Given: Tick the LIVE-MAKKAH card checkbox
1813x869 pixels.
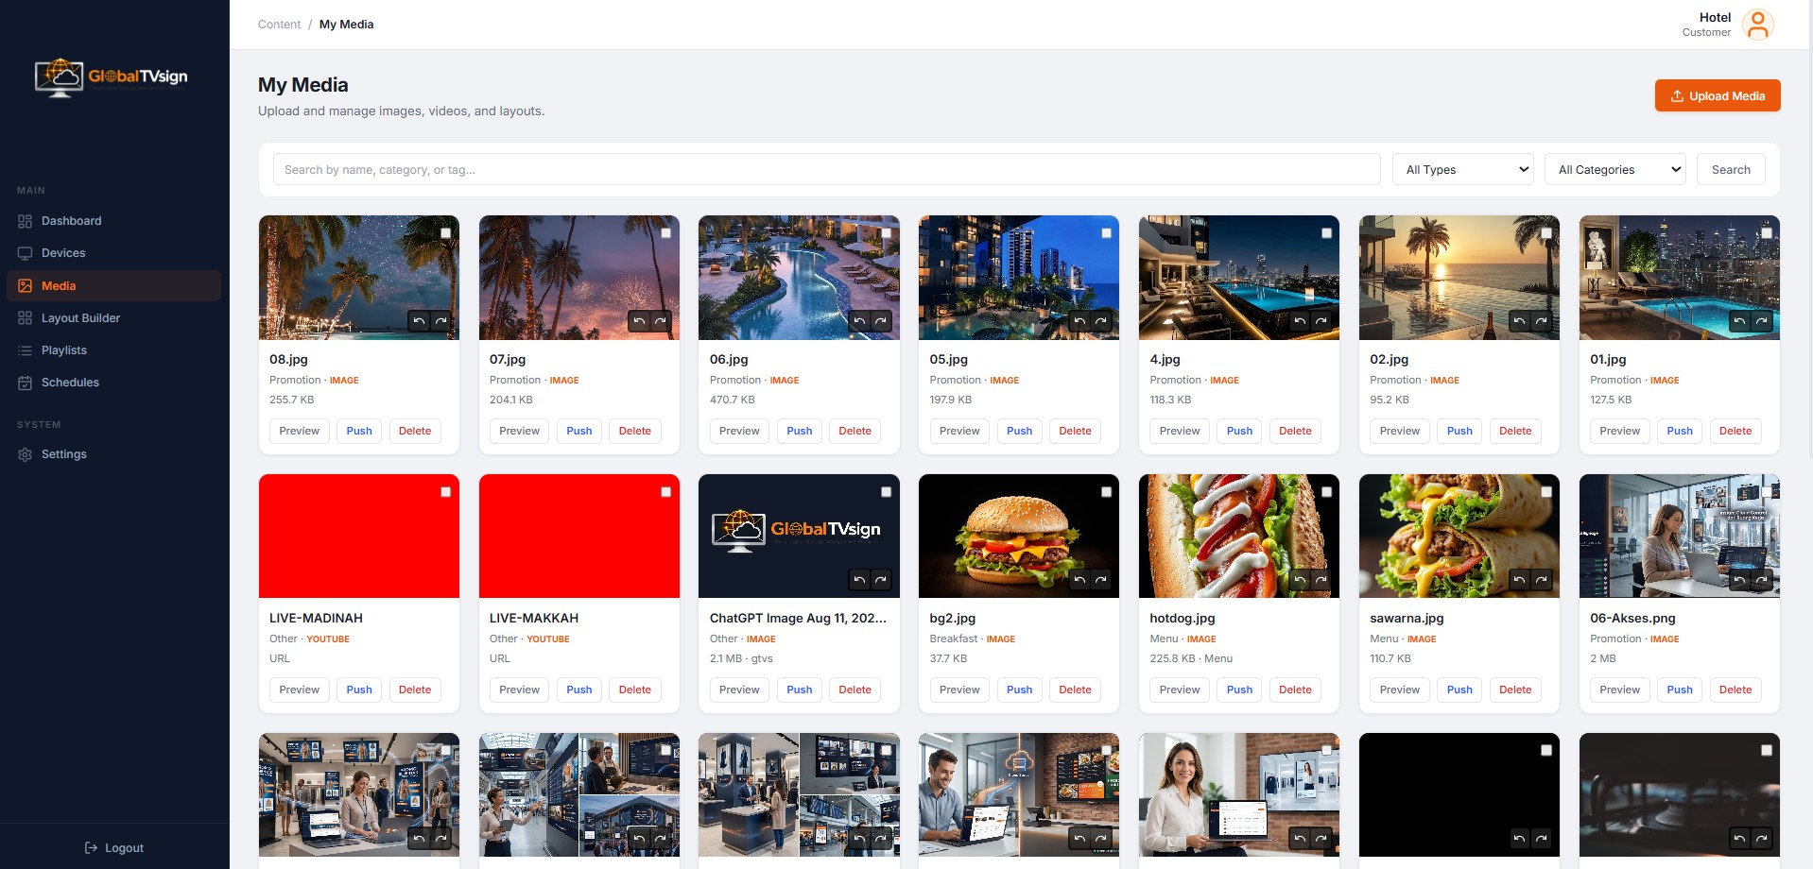Looking at the screenshot, I should click(666, 492).
